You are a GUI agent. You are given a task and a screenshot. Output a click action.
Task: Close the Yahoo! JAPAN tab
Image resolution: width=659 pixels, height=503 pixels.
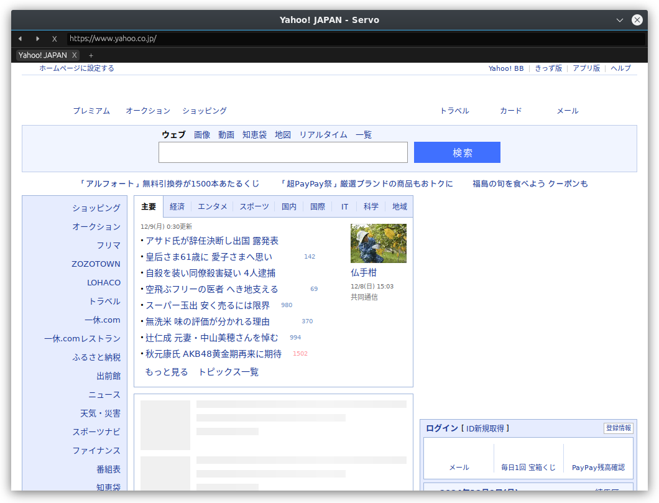[x=75, y=55]
